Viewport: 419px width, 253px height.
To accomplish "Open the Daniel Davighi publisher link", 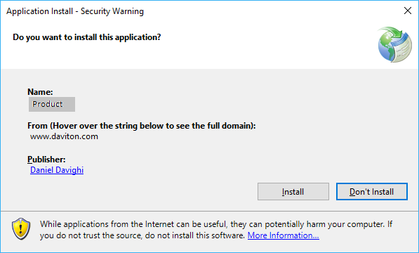I will [x=57, y=170].
